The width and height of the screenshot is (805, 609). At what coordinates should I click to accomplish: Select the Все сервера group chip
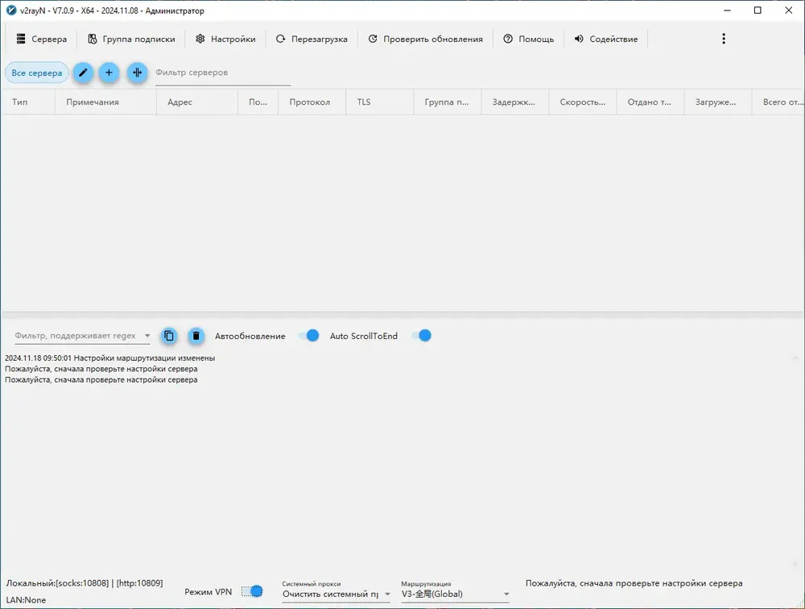[37, 73]
